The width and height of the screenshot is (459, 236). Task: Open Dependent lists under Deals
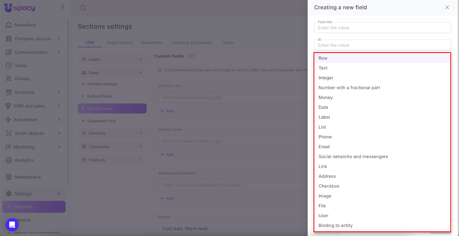(x=102, y=121)
